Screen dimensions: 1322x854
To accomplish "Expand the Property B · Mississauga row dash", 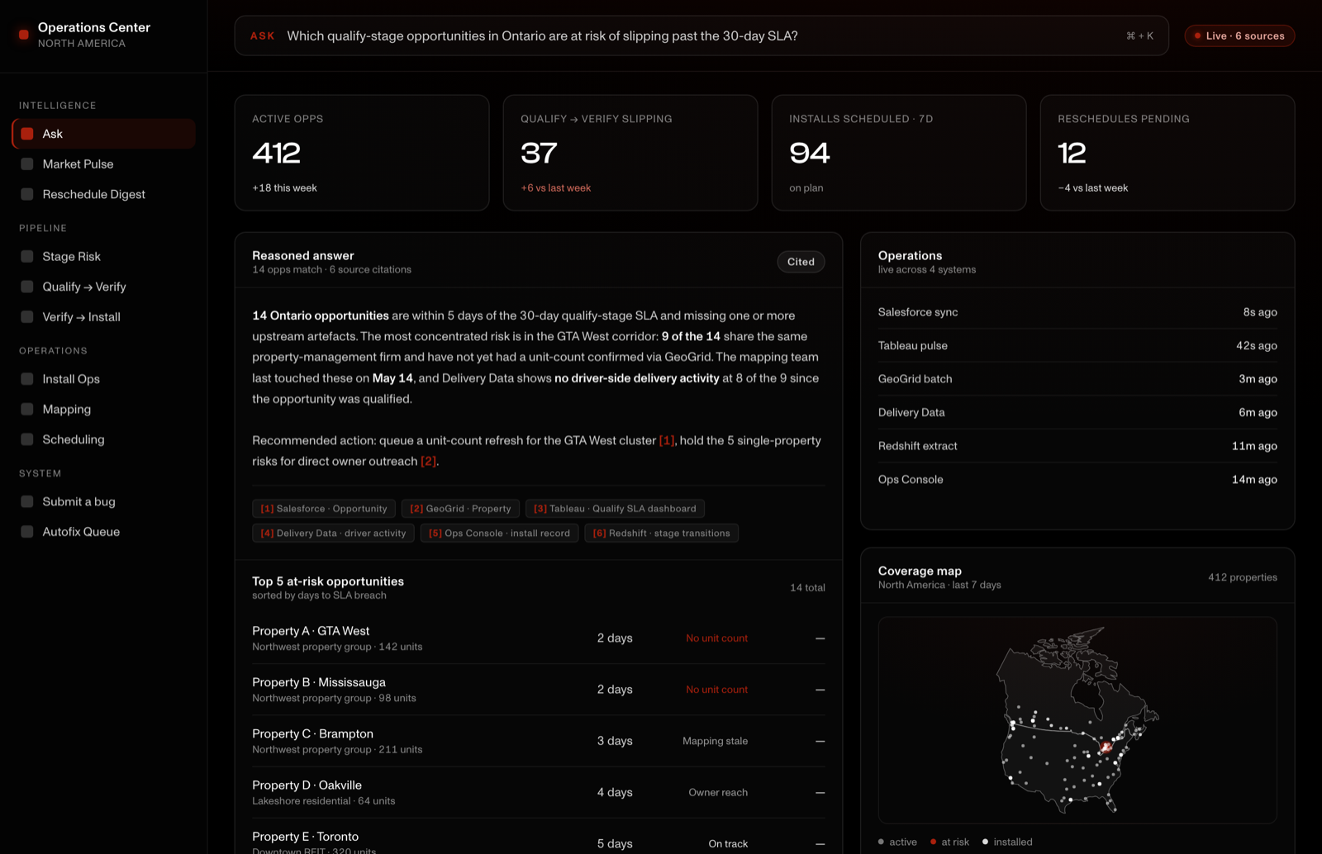I will (820, 690).
